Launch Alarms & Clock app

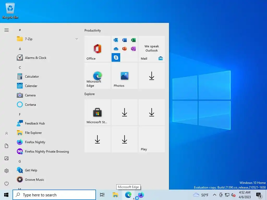pos(47,58)
